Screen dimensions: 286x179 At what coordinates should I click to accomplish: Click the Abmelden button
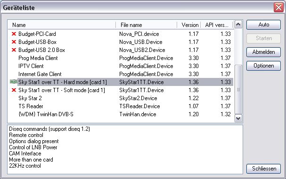[263, 52]
